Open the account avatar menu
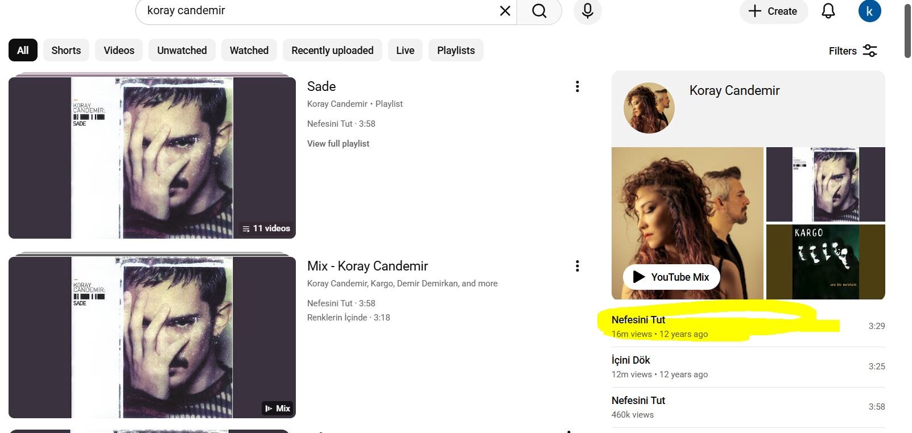Viewport: 912px width, 433px height. 869,11
